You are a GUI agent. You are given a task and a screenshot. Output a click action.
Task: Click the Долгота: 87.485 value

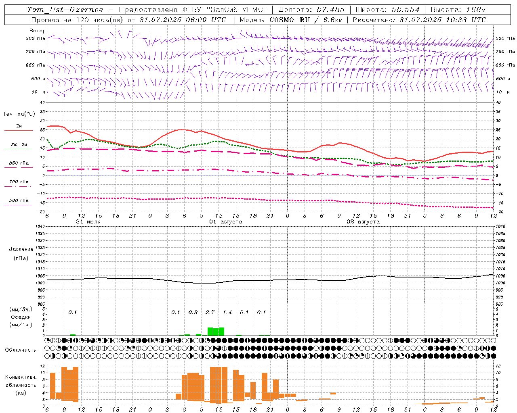311,10
